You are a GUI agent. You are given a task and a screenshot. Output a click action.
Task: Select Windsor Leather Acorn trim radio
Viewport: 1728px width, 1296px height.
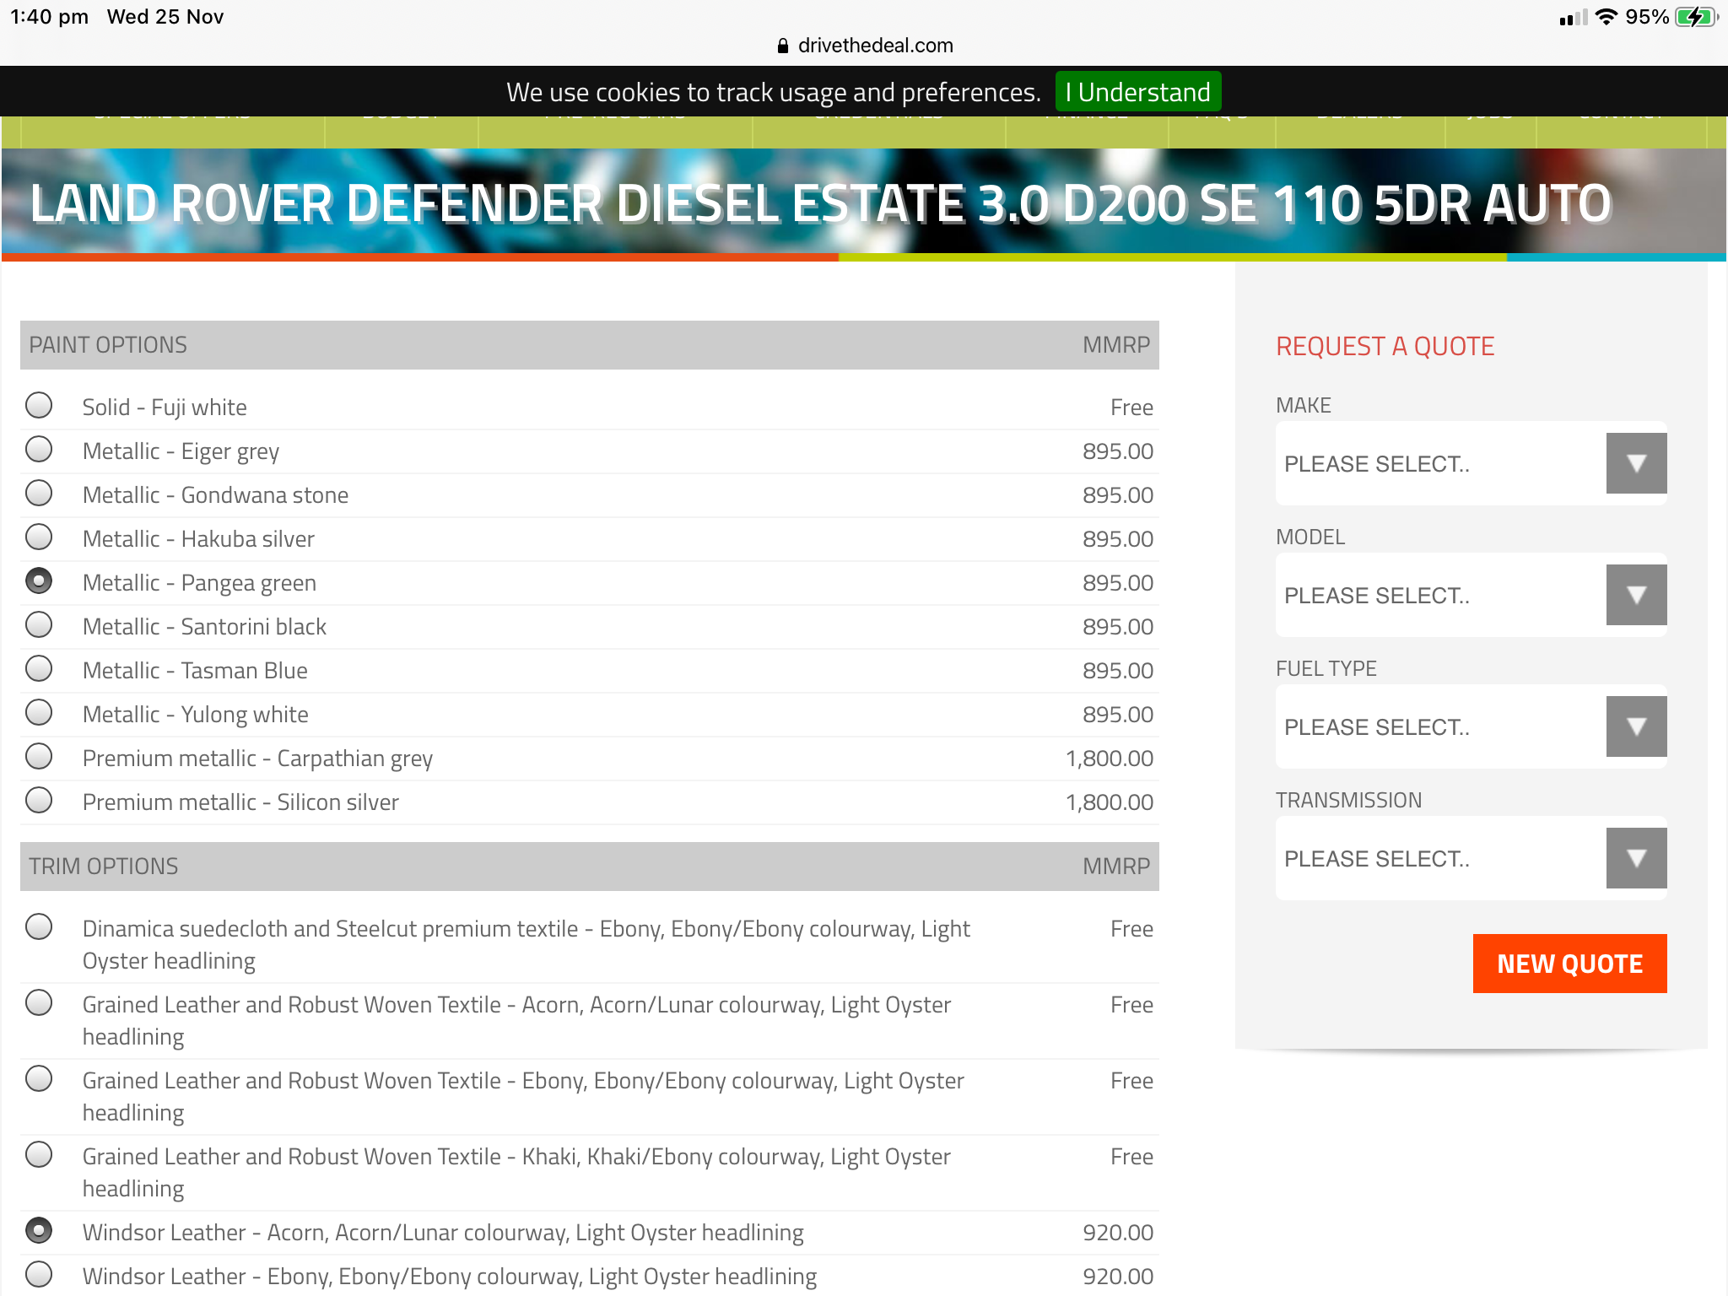pyautogui.click(x=39, y=1231)
